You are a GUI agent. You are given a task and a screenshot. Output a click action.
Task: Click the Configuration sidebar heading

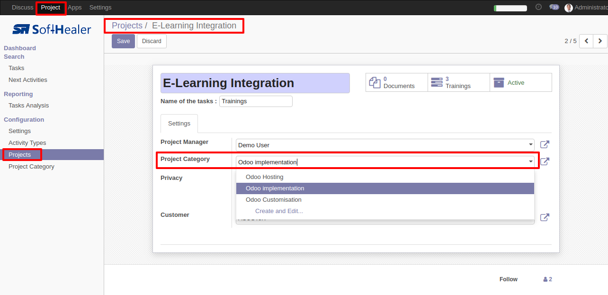24,120
